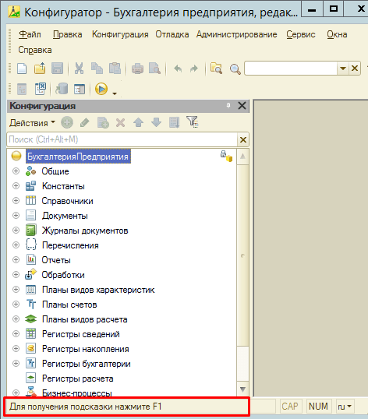The height and width of the screenshot is (419, 368).
Task: Click the pencil Edit object icon
Action: click(84, 123)
